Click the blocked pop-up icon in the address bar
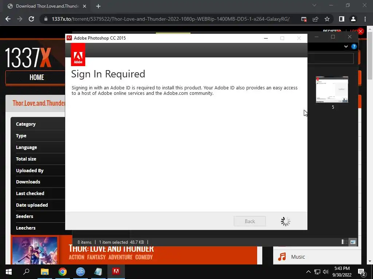The height and width of the screenshot is (279, 373). 304,19
